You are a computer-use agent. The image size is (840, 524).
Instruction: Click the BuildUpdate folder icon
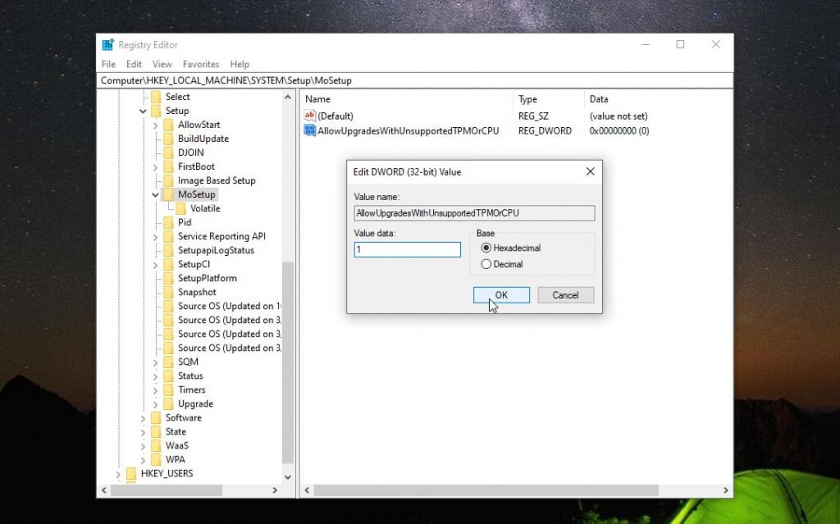click(x=168, y=139)
